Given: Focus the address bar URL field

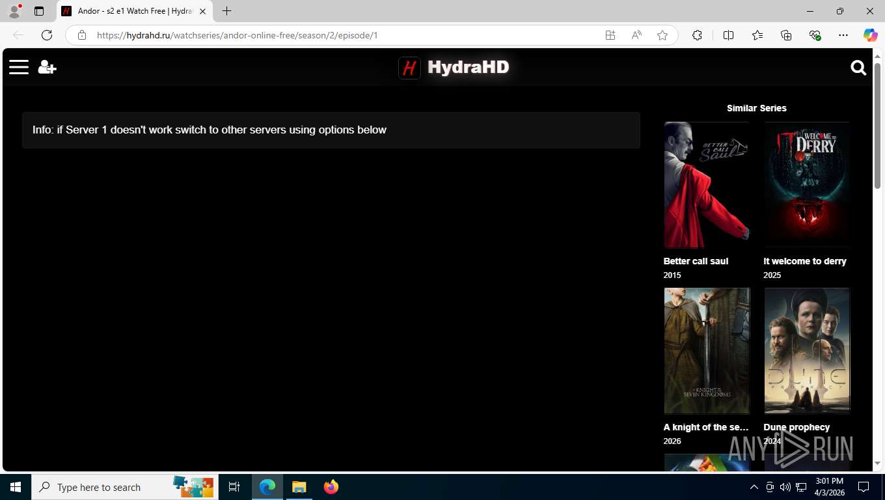Looking at the screenshot, I should pos(345,35).
